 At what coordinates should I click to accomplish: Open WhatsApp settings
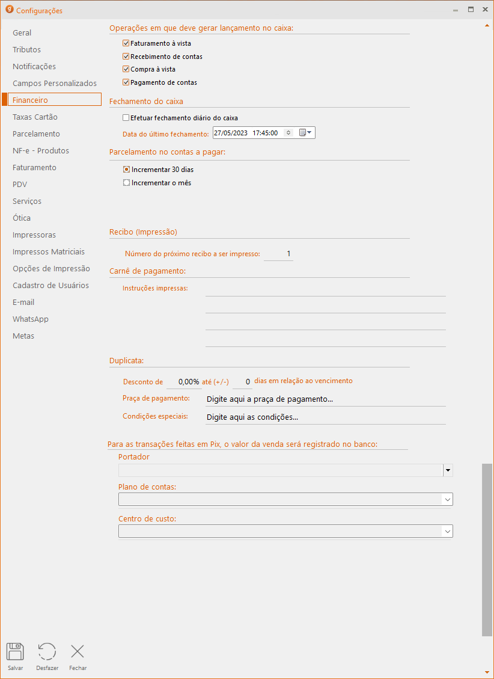[x=31, y=319]
